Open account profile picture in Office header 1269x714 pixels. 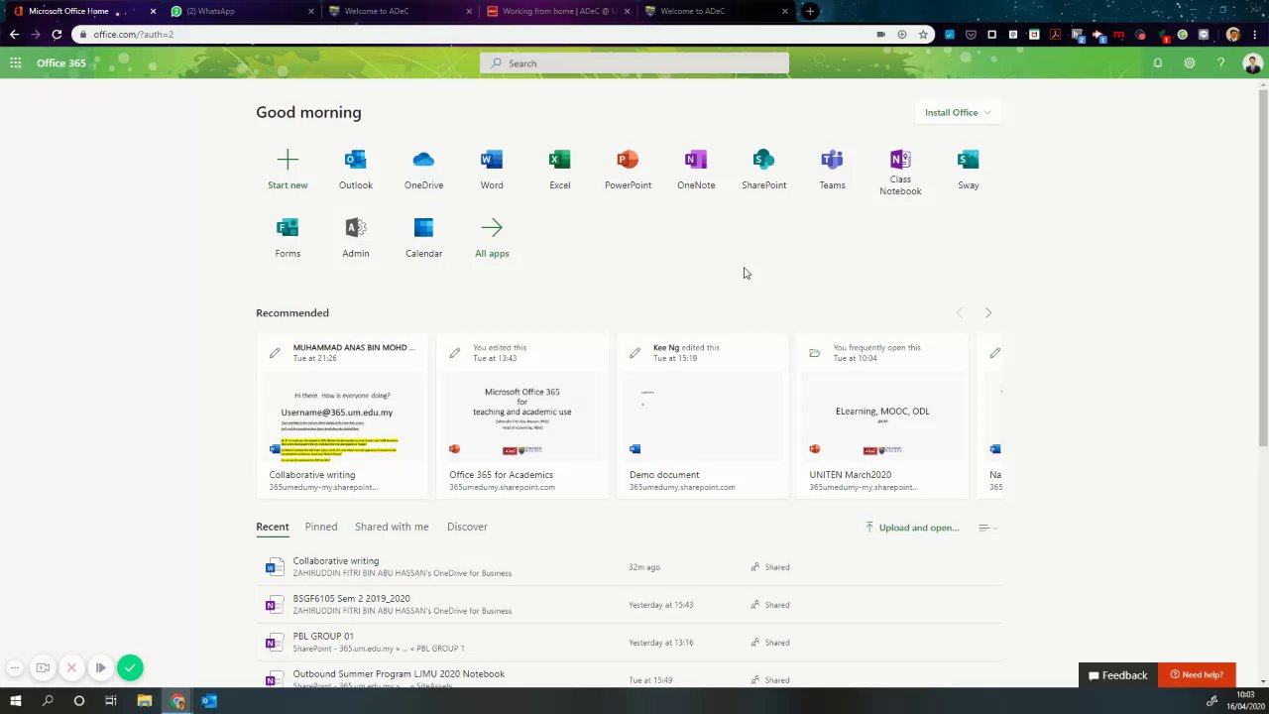(1252, 63)
